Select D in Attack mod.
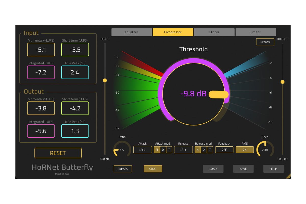 163,150
